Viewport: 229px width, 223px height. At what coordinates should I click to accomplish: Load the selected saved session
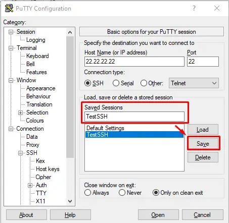pyautogui.click(x=203, y=130)
